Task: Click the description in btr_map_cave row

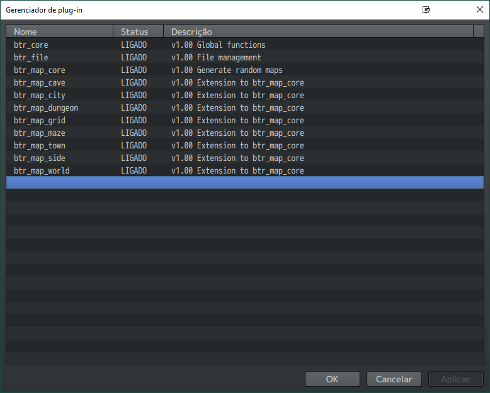Action: point(237,82)
